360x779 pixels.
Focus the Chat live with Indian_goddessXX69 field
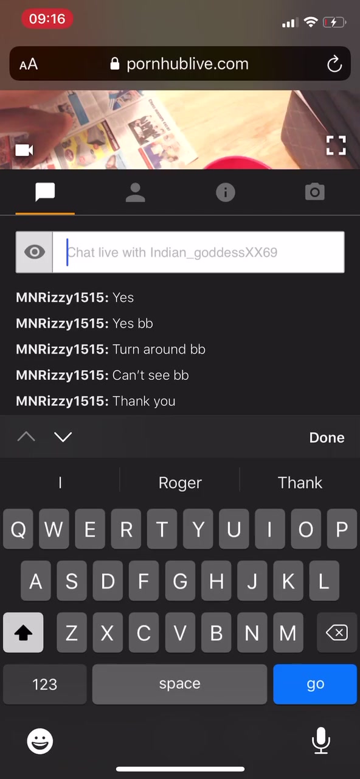click(198, 252)
